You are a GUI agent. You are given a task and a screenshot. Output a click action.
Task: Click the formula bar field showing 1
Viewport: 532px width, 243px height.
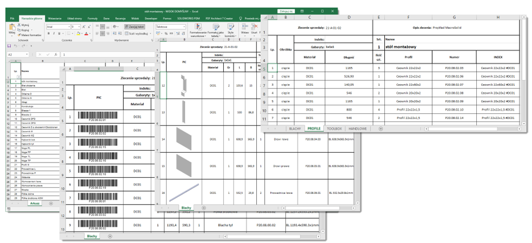click(109, 55)
